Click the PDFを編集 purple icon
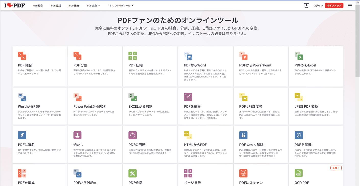 tap(188, 97)
